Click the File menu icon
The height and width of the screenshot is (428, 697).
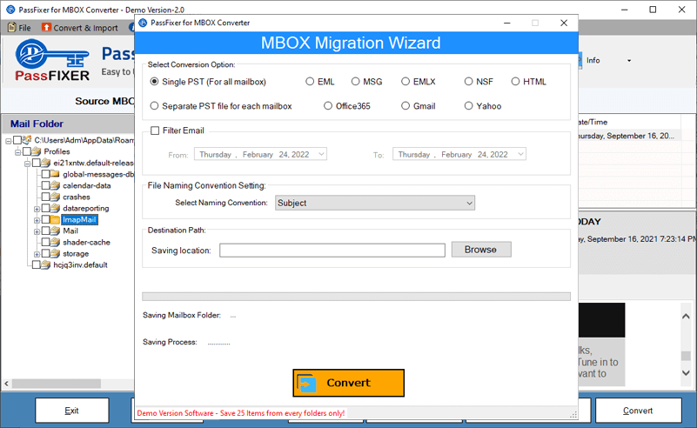pos(12,27)
